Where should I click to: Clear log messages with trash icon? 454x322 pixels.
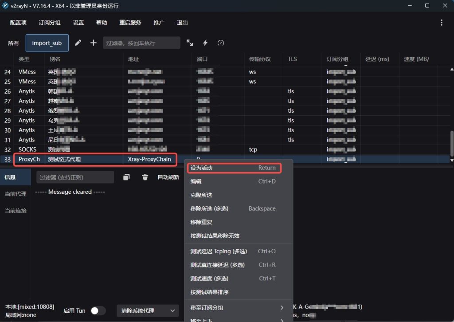click(145, 177)
